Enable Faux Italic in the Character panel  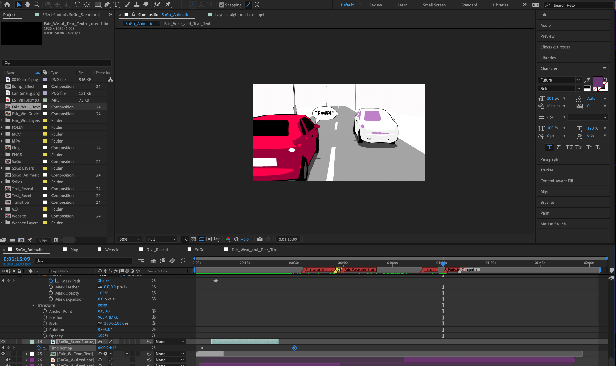[x=558, y=147]
